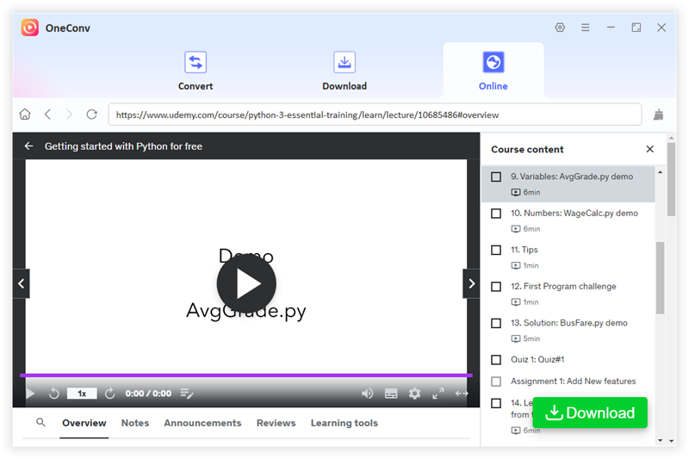Click the purple video progress bar

coord(246,375)
